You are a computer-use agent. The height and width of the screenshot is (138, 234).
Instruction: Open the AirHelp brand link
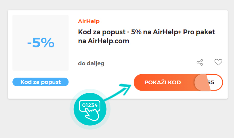(x=89, y=21)
